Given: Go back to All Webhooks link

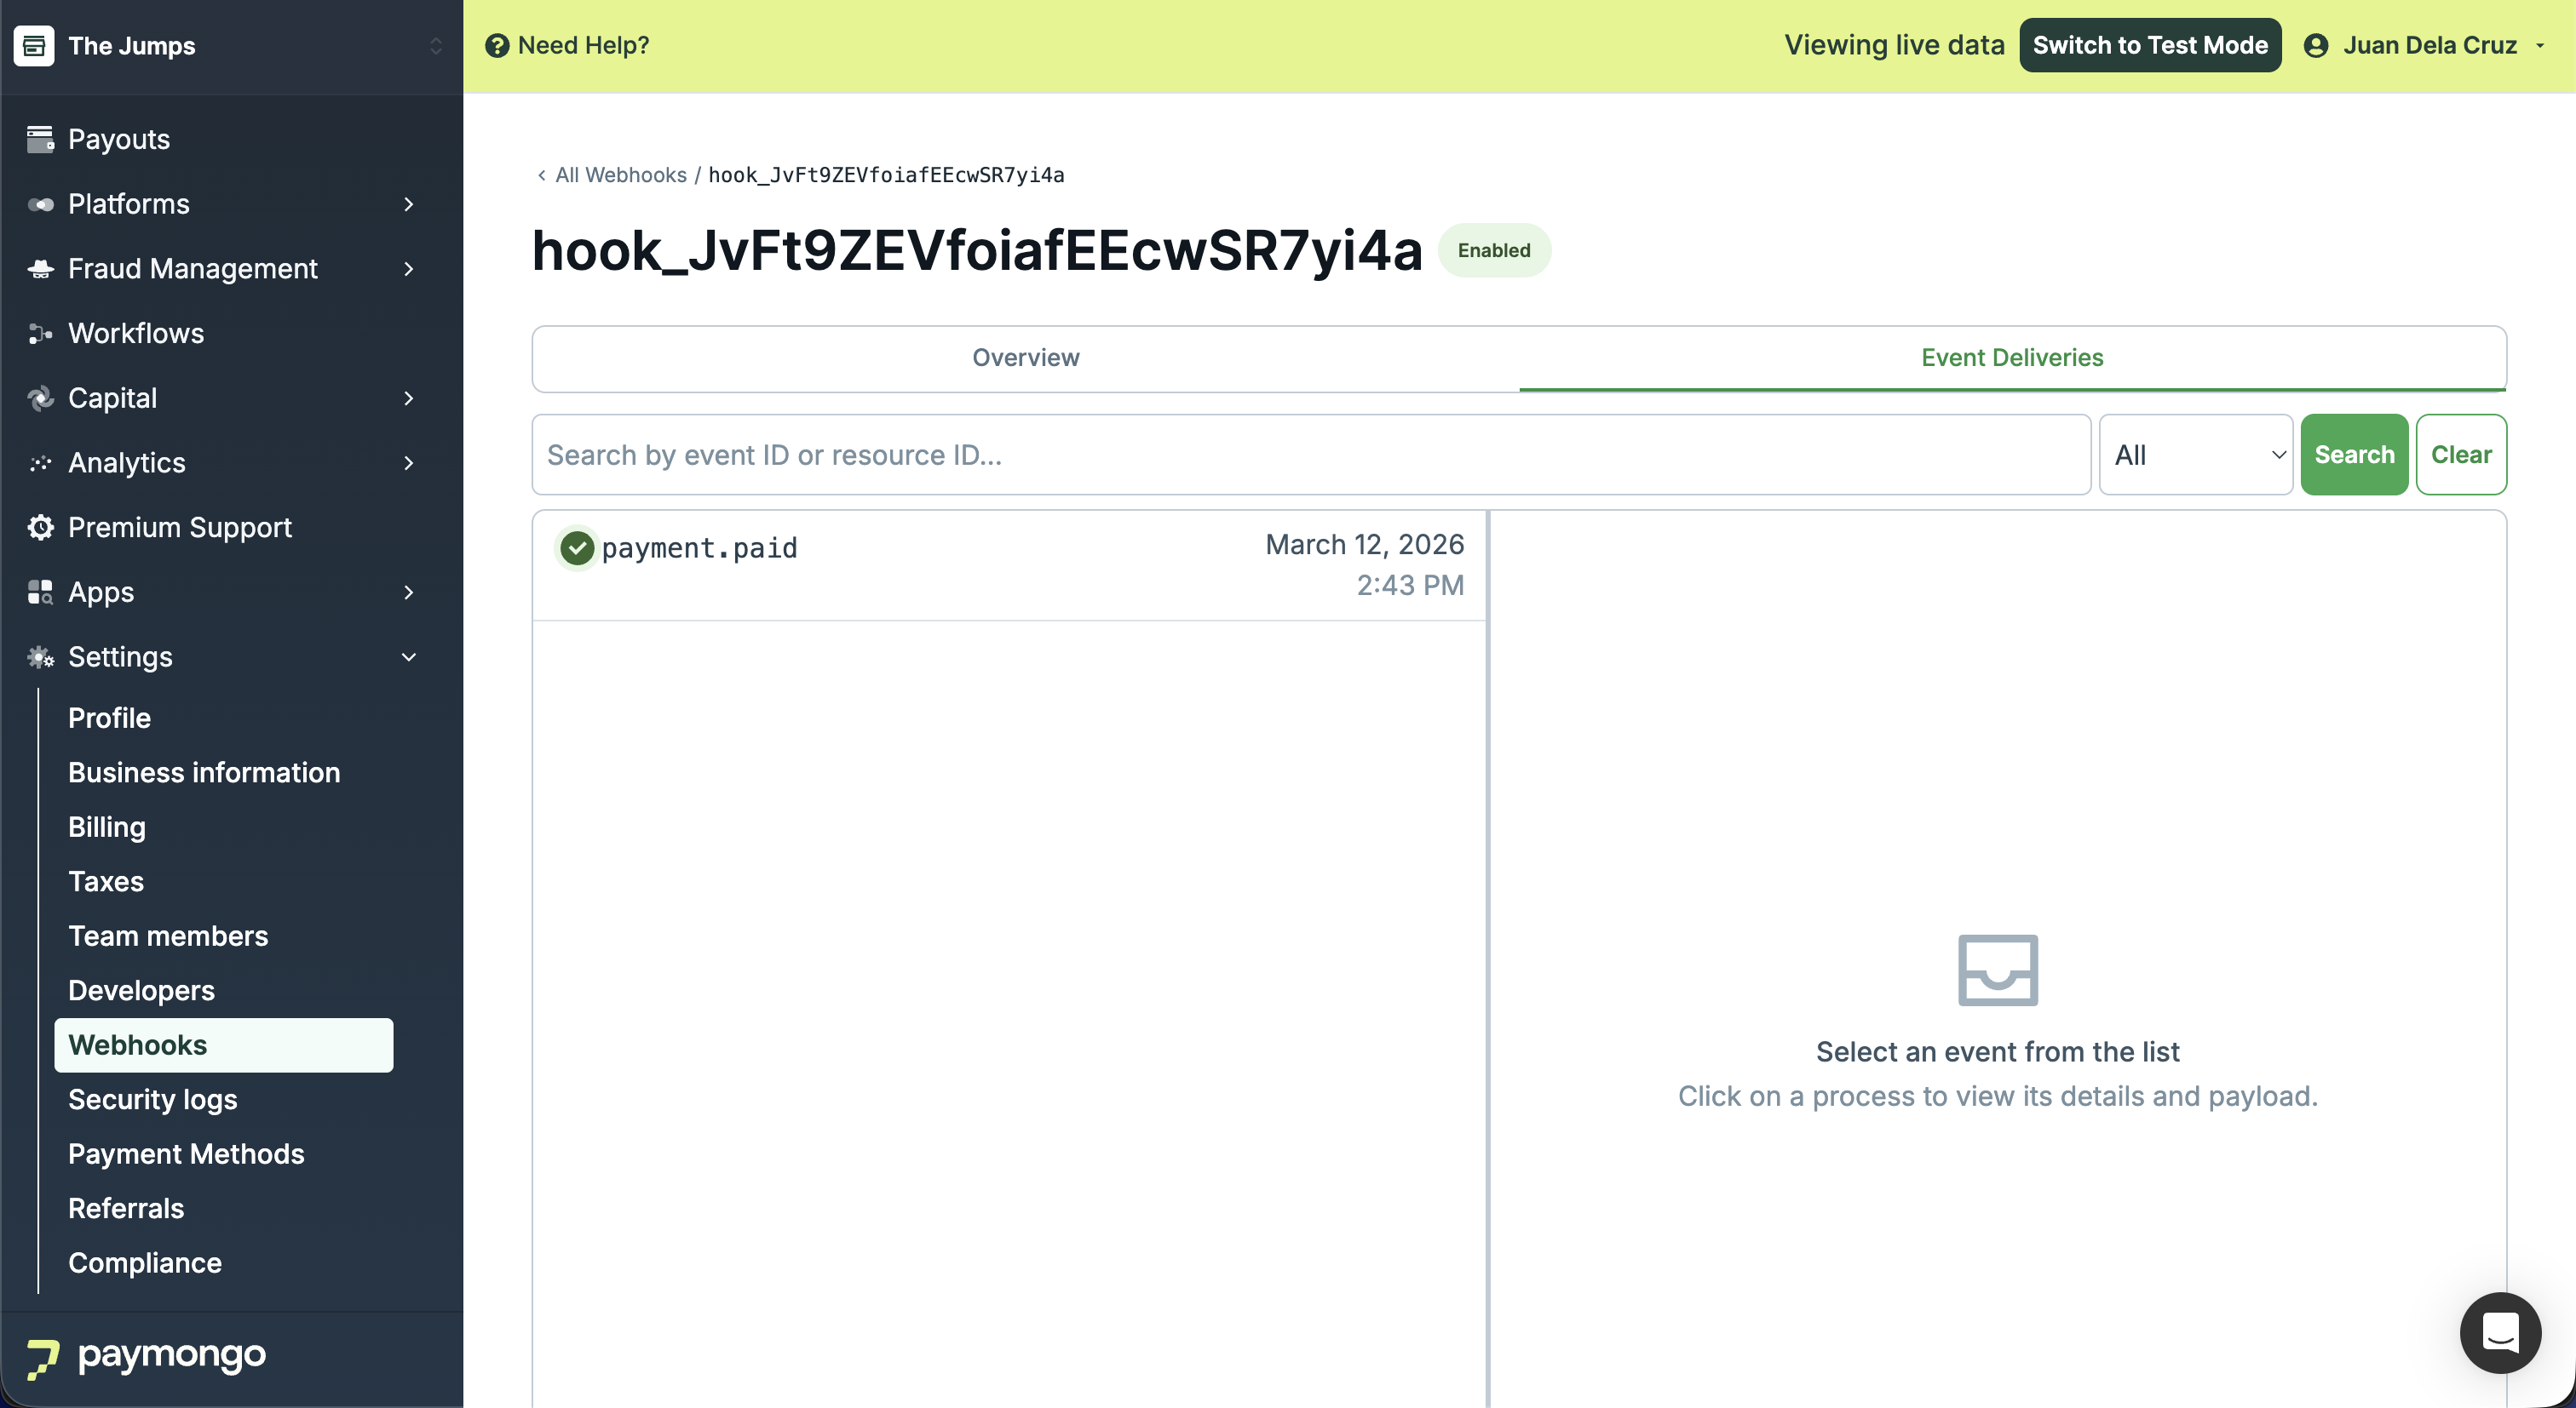Looking at the screenshot, I should tap(620, 175).
